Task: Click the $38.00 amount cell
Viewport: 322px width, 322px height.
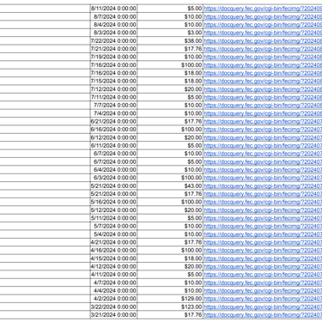Action: click(x=170, y=40)
